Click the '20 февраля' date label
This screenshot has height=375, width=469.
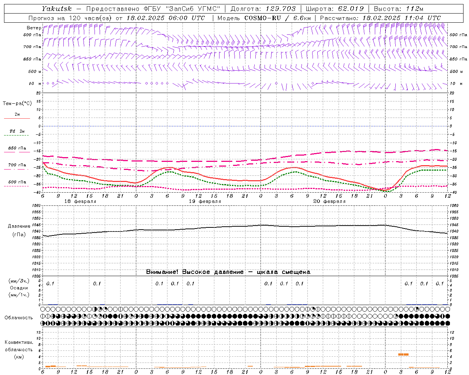(329, 201)
